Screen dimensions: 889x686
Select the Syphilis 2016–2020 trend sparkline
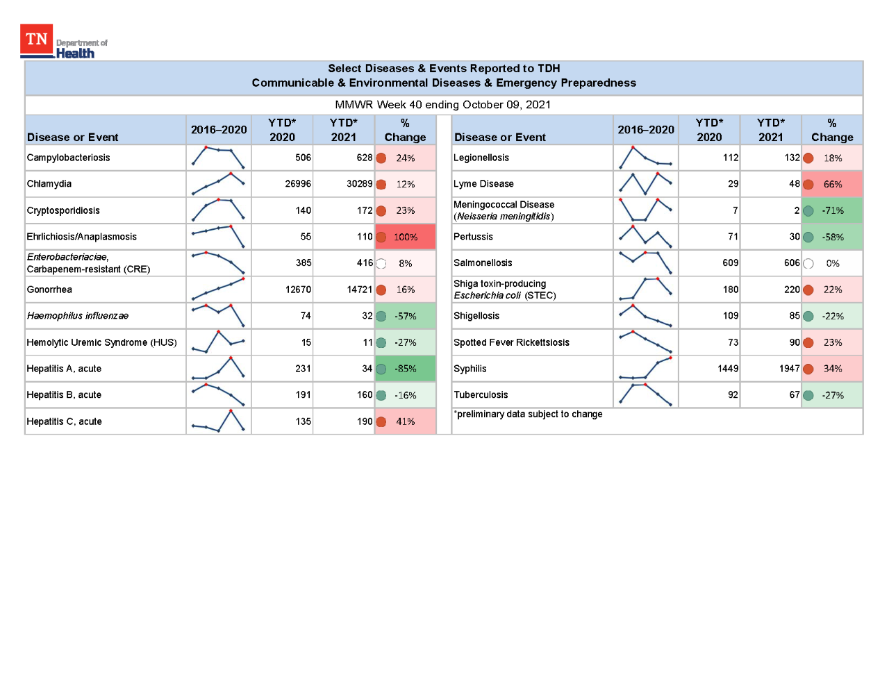pyautogui.click(x=645, y=368)
